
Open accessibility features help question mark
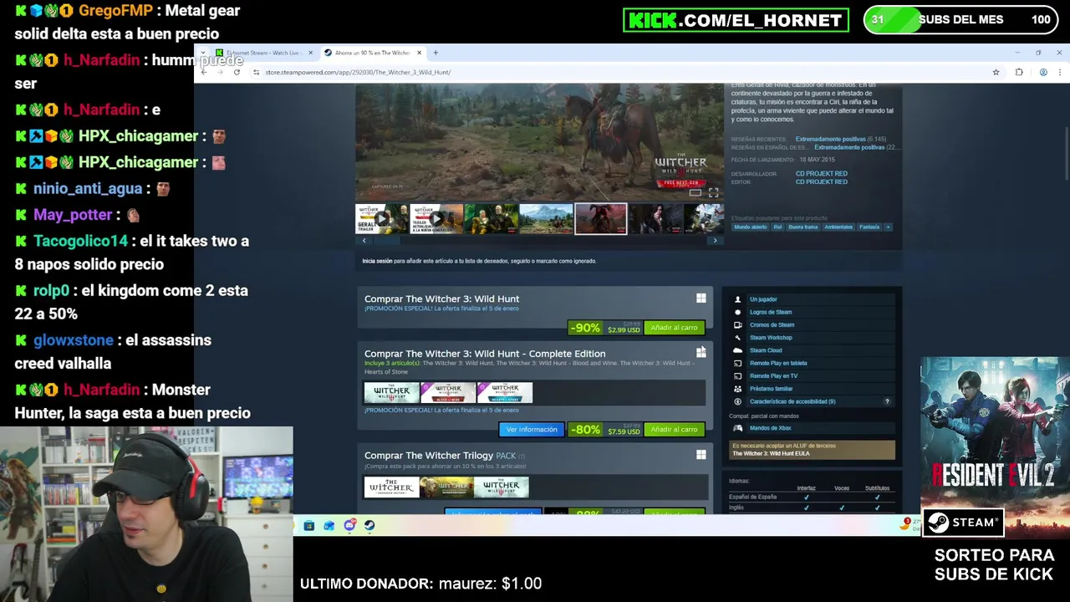[887, 401]
